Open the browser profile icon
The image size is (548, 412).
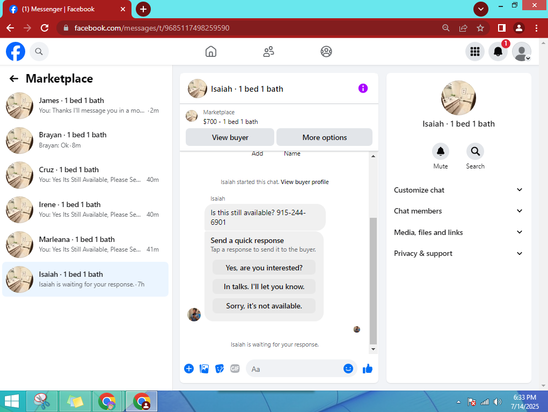tap(519, 28)
